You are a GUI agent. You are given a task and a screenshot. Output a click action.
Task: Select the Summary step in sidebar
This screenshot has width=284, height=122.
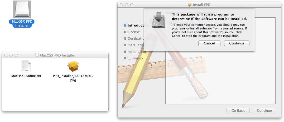133,58
